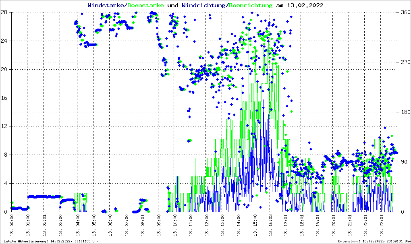411x244 pixels.
Task: Click the green Boenstarke title label
Action: (x=145, y=6)
